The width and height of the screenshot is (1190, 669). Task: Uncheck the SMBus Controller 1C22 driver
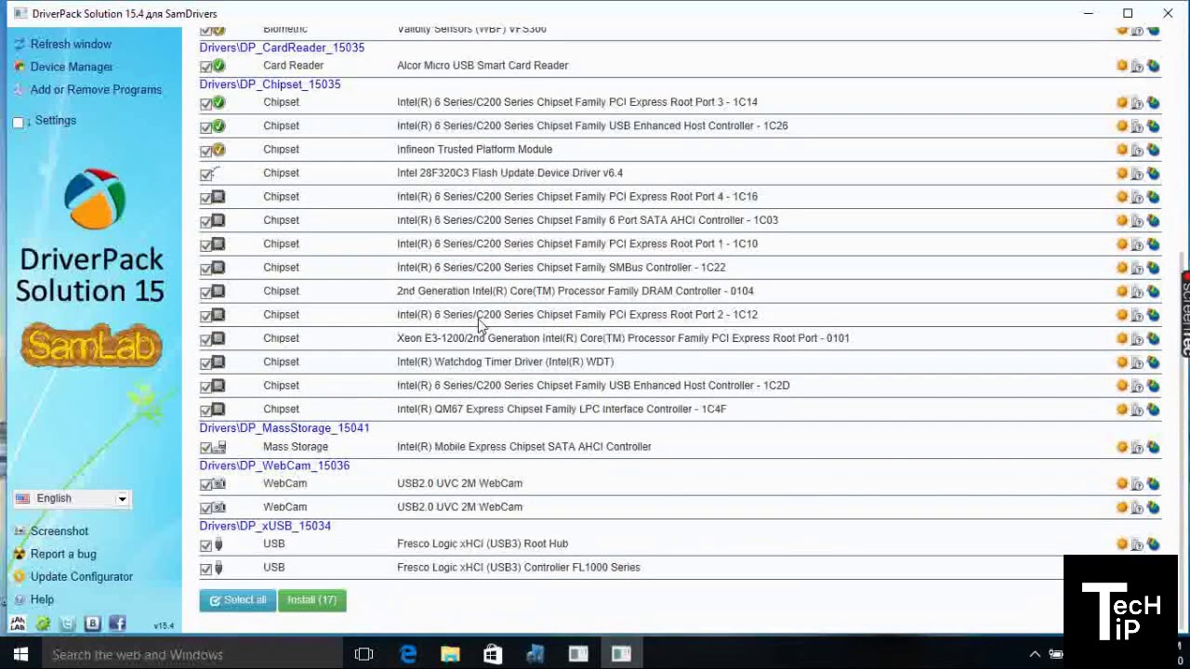pyautogui.click(x=205, y=268)
